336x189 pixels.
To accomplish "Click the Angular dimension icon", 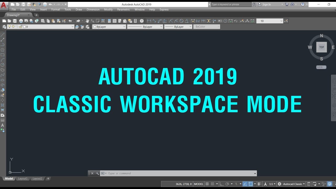I will 186,21.
